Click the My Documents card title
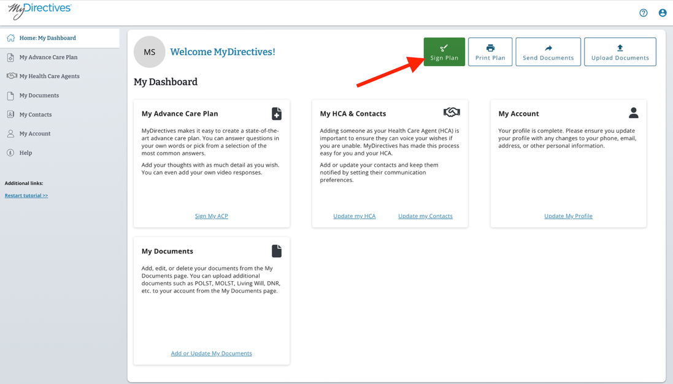673x384 pixels. tap(167, 251)
